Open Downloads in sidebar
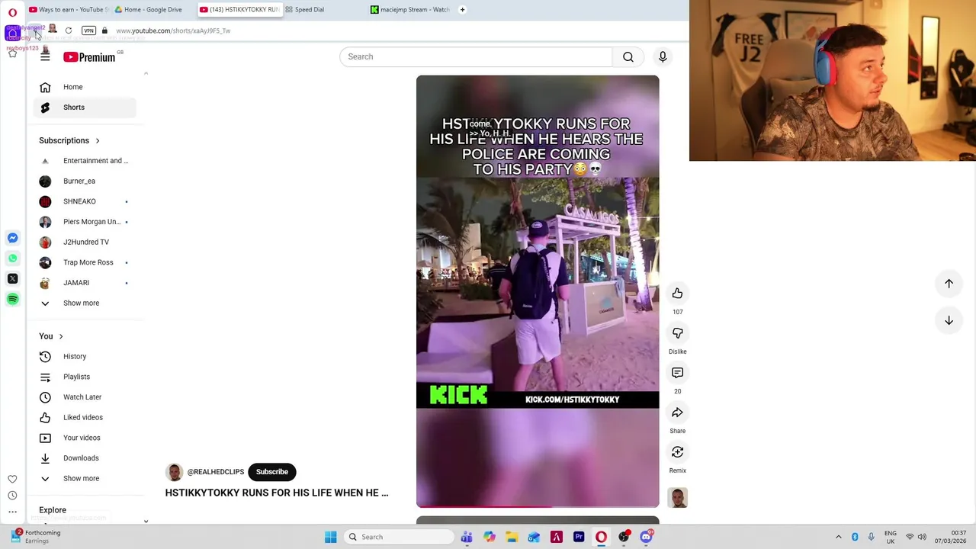 tap(85, 458)
